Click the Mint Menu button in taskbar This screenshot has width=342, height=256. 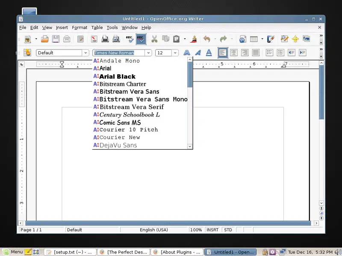13,252
